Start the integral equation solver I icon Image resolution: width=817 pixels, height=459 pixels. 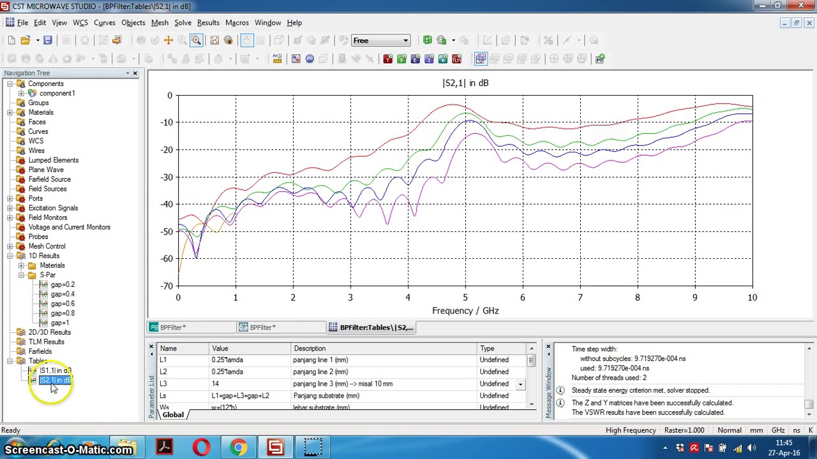430,59
